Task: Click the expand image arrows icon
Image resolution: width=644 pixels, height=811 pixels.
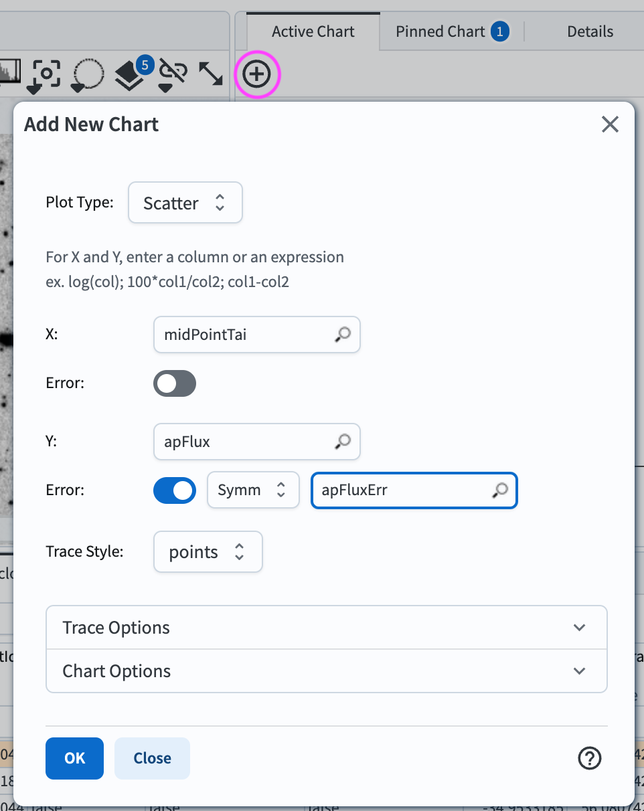Action: click(x=211, y=74)
